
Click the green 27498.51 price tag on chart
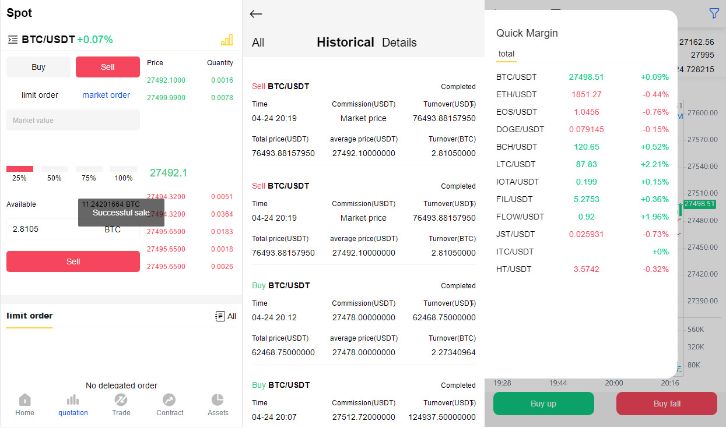(699, 204)
